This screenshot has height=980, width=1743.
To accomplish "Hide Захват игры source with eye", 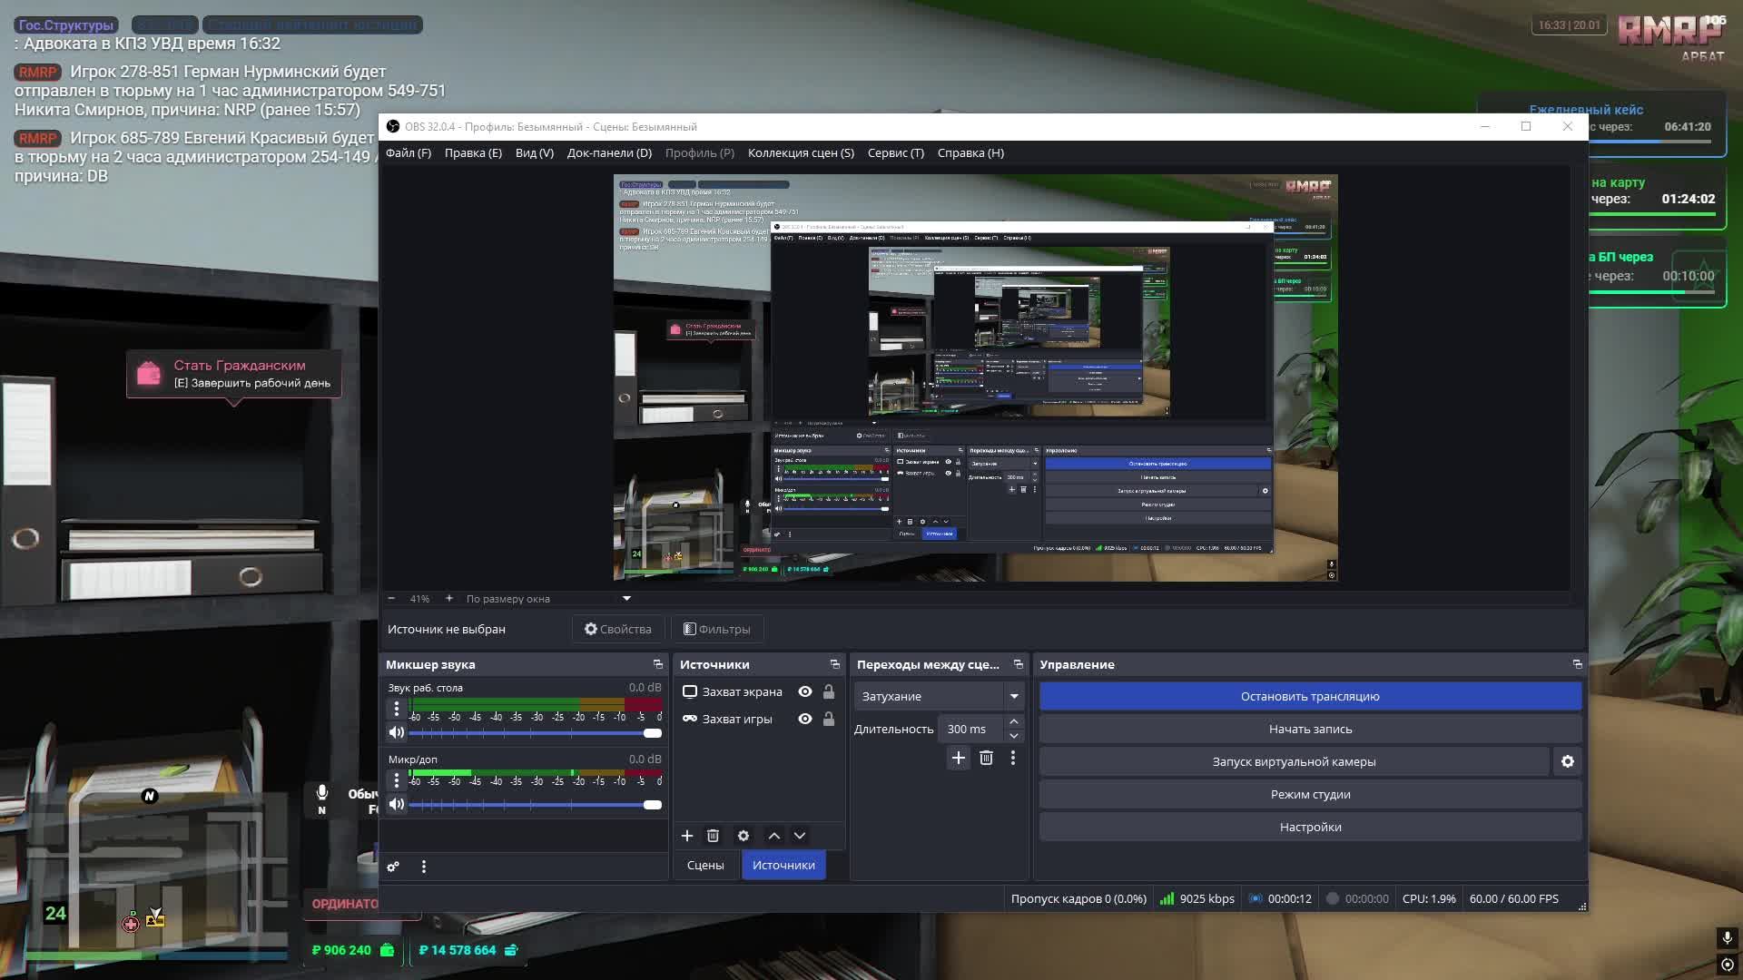I will coord(804,719).
